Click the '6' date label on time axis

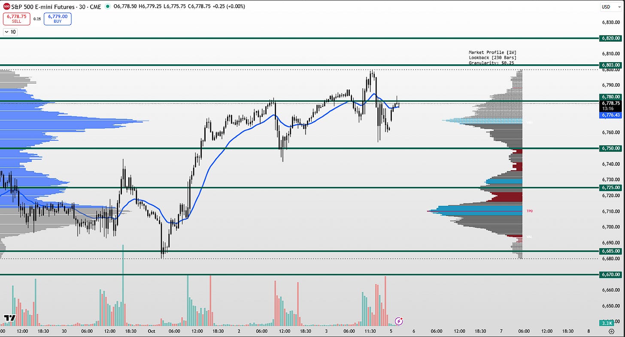click(x=413, y=331)
